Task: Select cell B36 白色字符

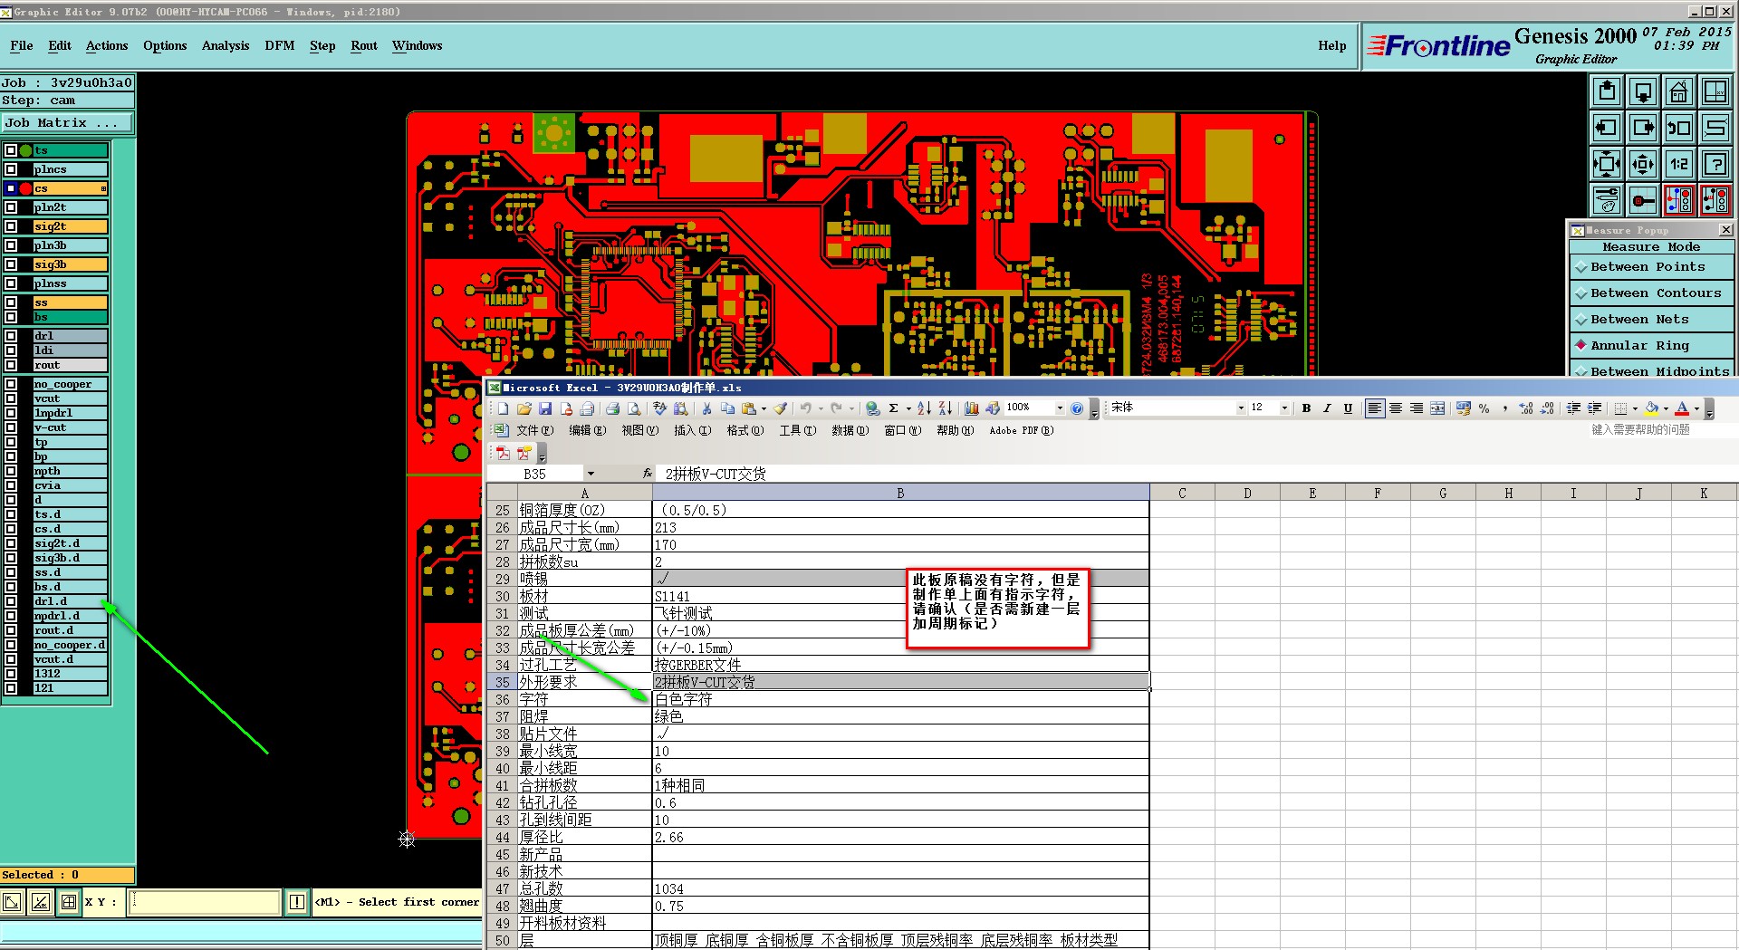Action: (x=900, y=699)
